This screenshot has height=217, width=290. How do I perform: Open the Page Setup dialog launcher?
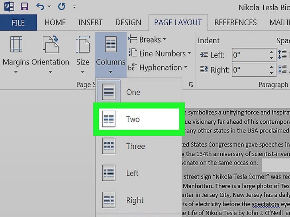coord(191,85)
